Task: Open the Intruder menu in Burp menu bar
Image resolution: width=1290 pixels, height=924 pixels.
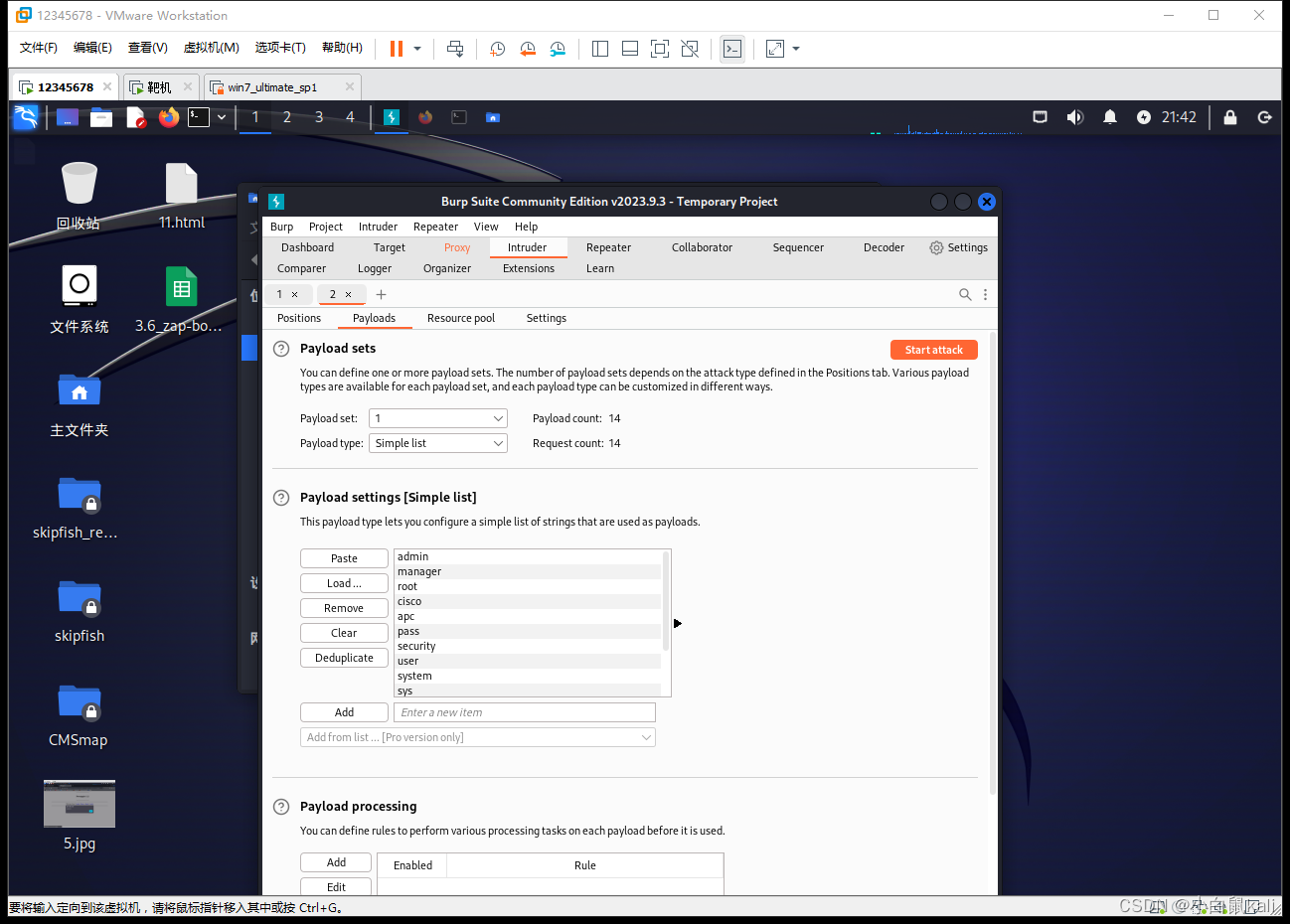Action: (x=378, y=227)
